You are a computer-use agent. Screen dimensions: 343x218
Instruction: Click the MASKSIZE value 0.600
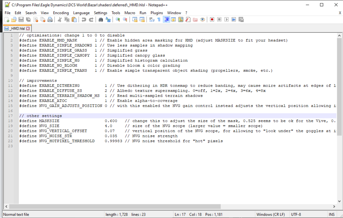click(111, 121)
